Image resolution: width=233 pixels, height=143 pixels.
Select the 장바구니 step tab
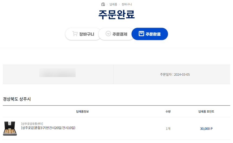(x=83, y=34)
